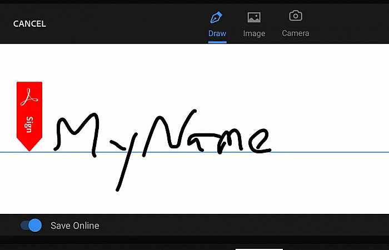Disable the Save Online toggle switch
This screenshot has height=250, width=389.
coord(31,225)
